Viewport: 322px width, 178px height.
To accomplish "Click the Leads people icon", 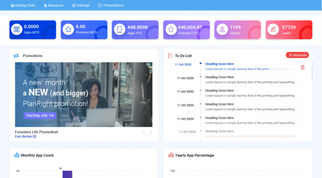I will point(273,29).
